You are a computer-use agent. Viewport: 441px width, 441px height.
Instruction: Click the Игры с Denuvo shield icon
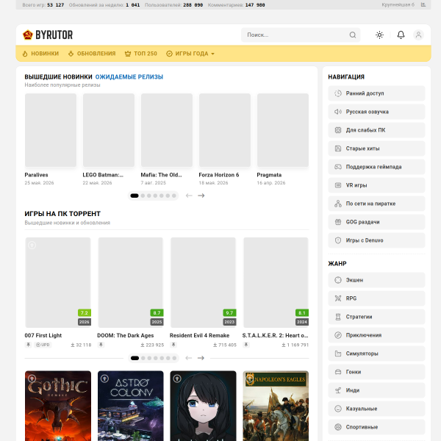pos(338,240)
